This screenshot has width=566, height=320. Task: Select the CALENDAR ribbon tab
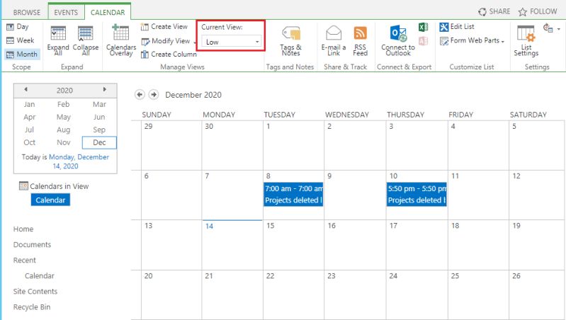tap(108, 12)
